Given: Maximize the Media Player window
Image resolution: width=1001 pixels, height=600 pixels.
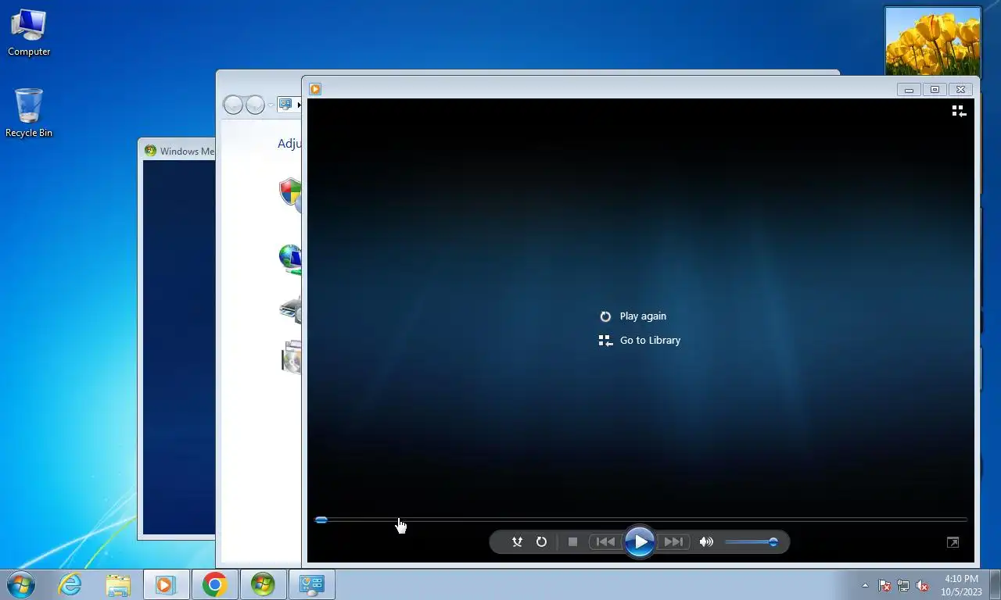Looking at the screenshot, I should 935,90.
